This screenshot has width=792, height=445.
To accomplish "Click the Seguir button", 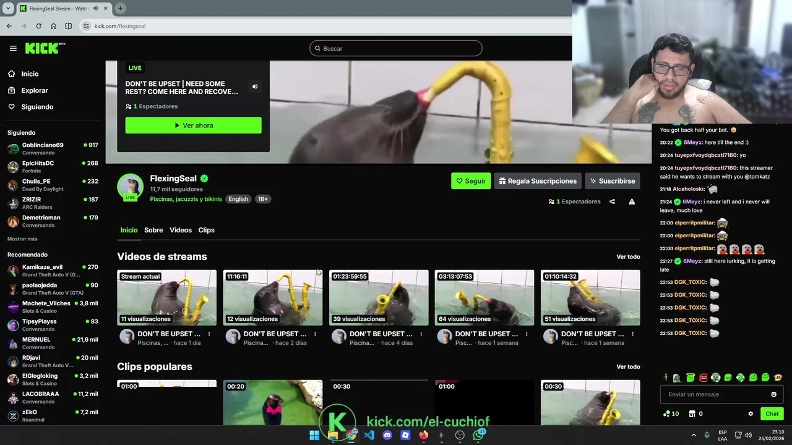I will pyautogui.click(x=471, y=181).
